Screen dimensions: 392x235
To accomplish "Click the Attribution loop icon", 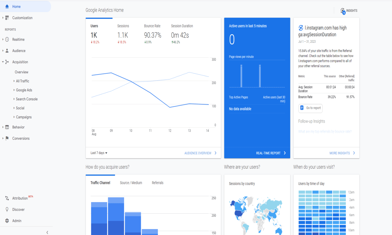I will coord(7,198).
